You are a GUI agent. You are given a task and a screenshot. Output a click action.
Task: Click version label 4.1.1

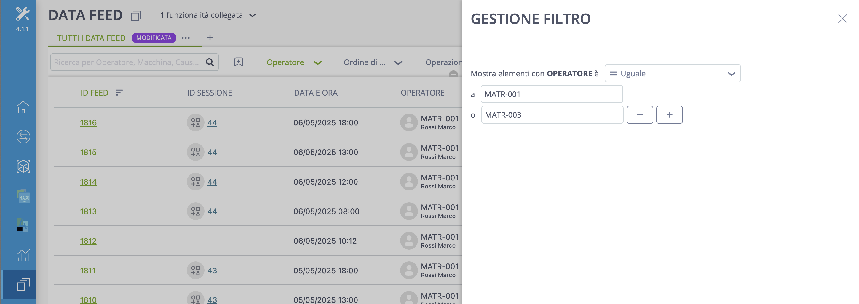[x=22, y=29]
